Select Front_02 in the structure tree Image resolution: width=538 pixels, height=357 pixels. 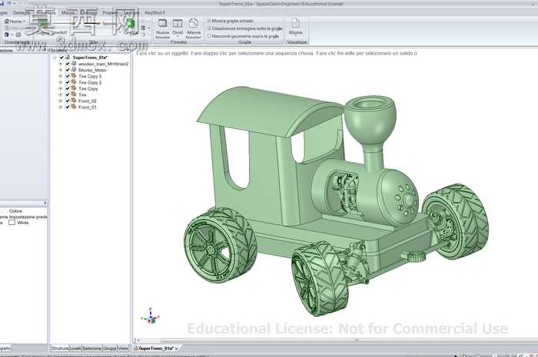88,101
